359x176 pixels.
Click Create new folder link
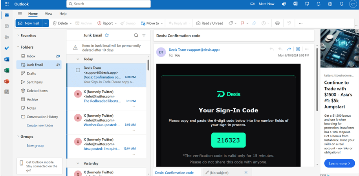pyautogui.click(x=40, y=125)
